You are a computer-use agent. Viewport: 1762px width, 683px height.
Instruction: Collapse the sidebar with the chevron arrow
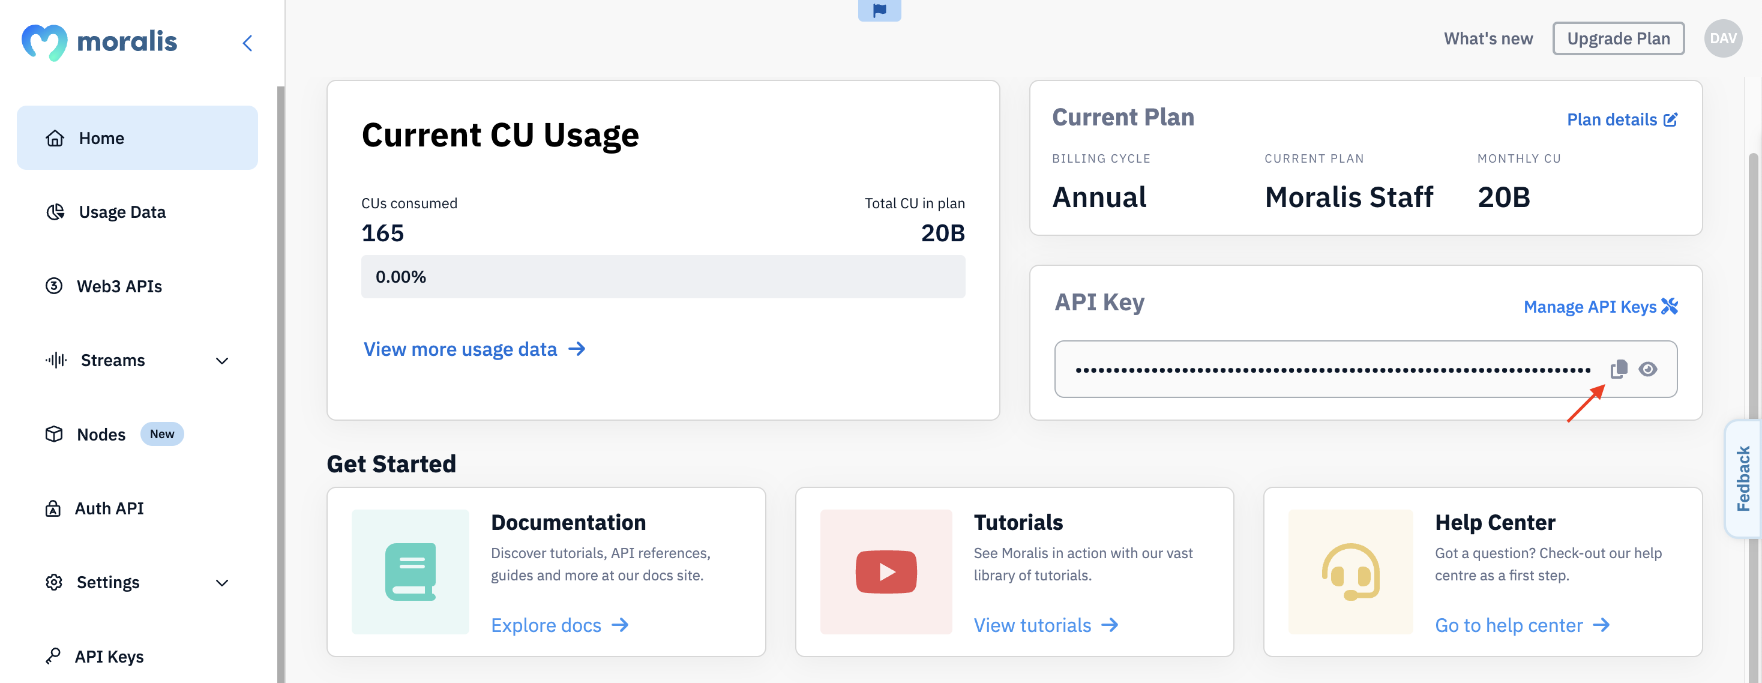(x=248, y=43)
